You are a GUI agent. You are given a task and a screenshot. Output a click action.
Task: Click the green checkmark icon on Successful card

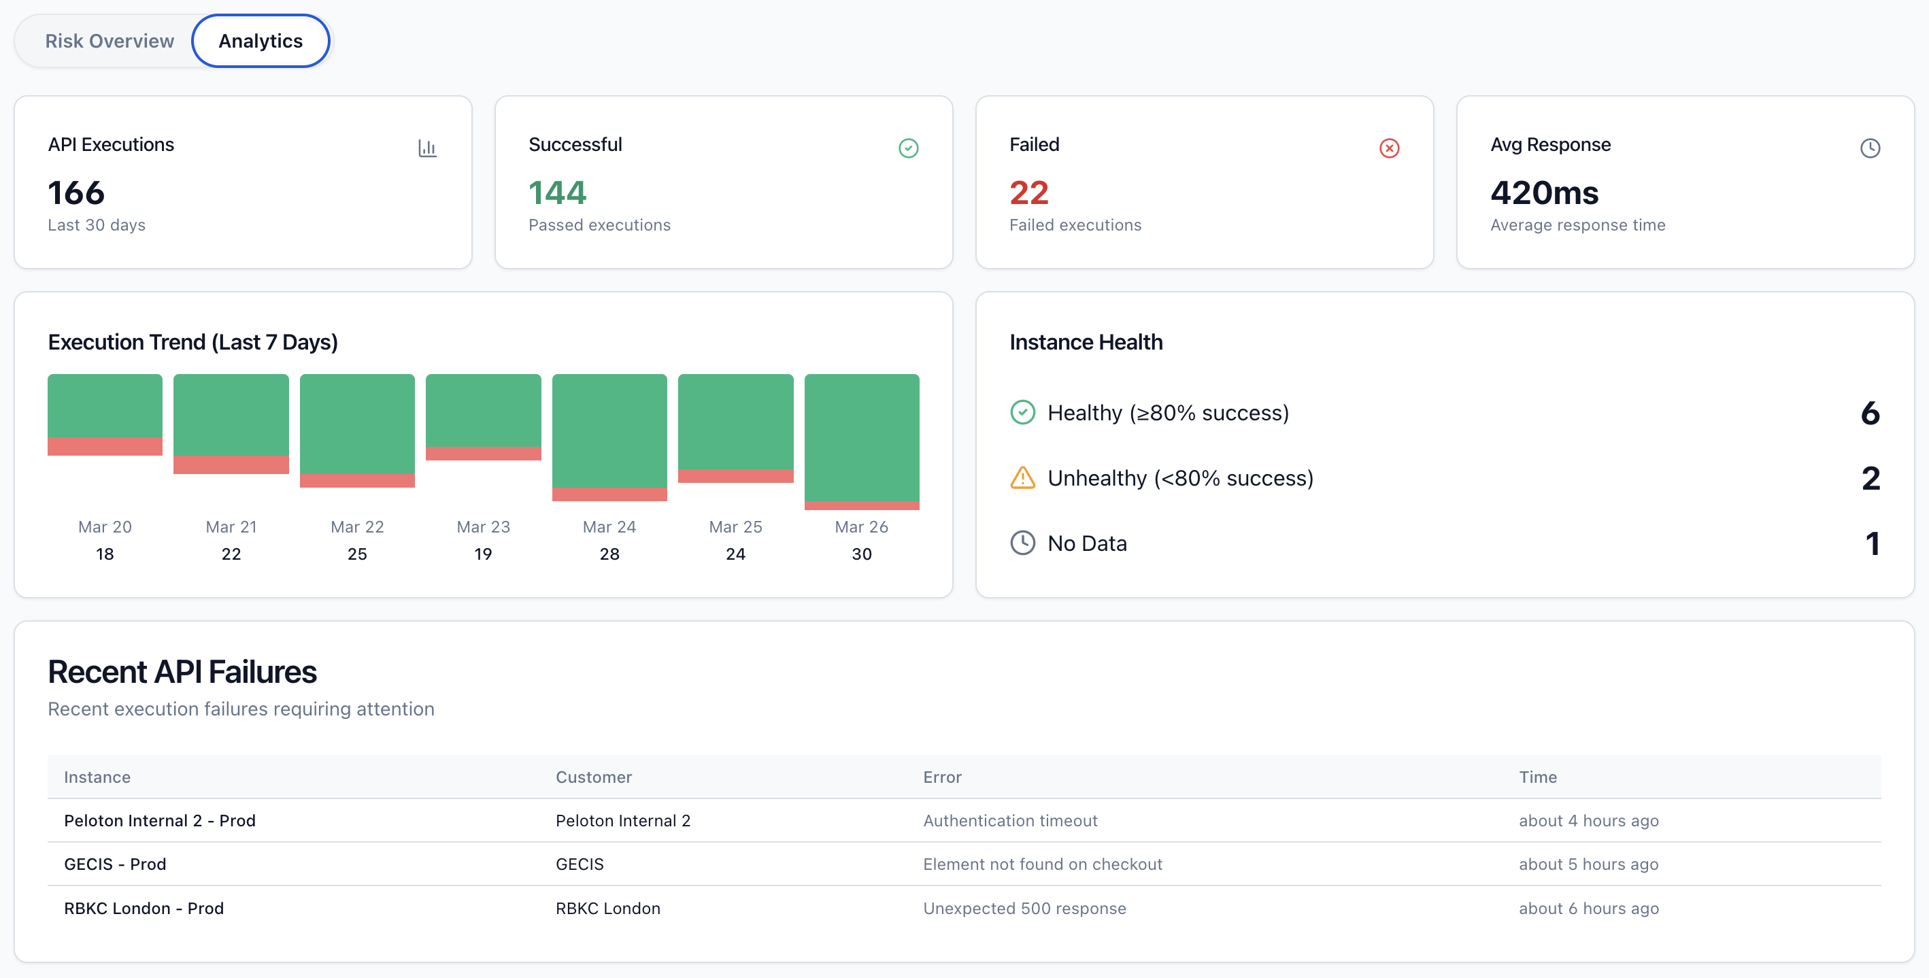coord(908,148)
